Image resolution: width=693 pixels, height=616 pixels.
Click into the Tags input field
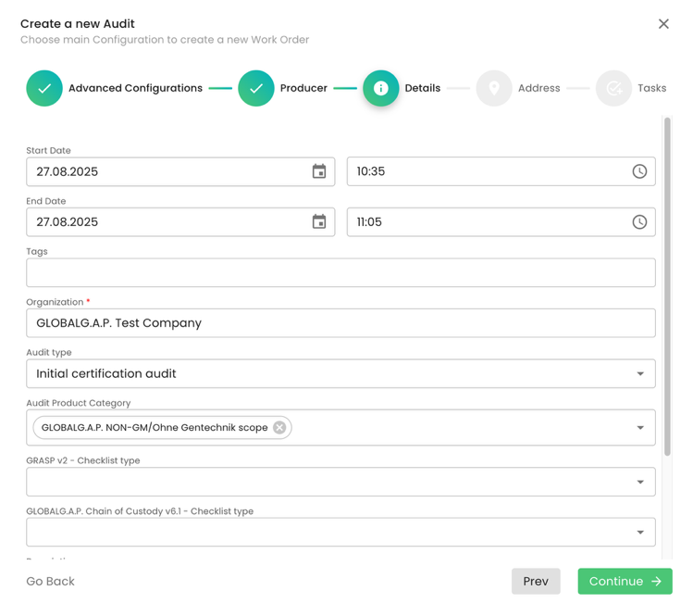pyautogui.click(x=340, y=272)
